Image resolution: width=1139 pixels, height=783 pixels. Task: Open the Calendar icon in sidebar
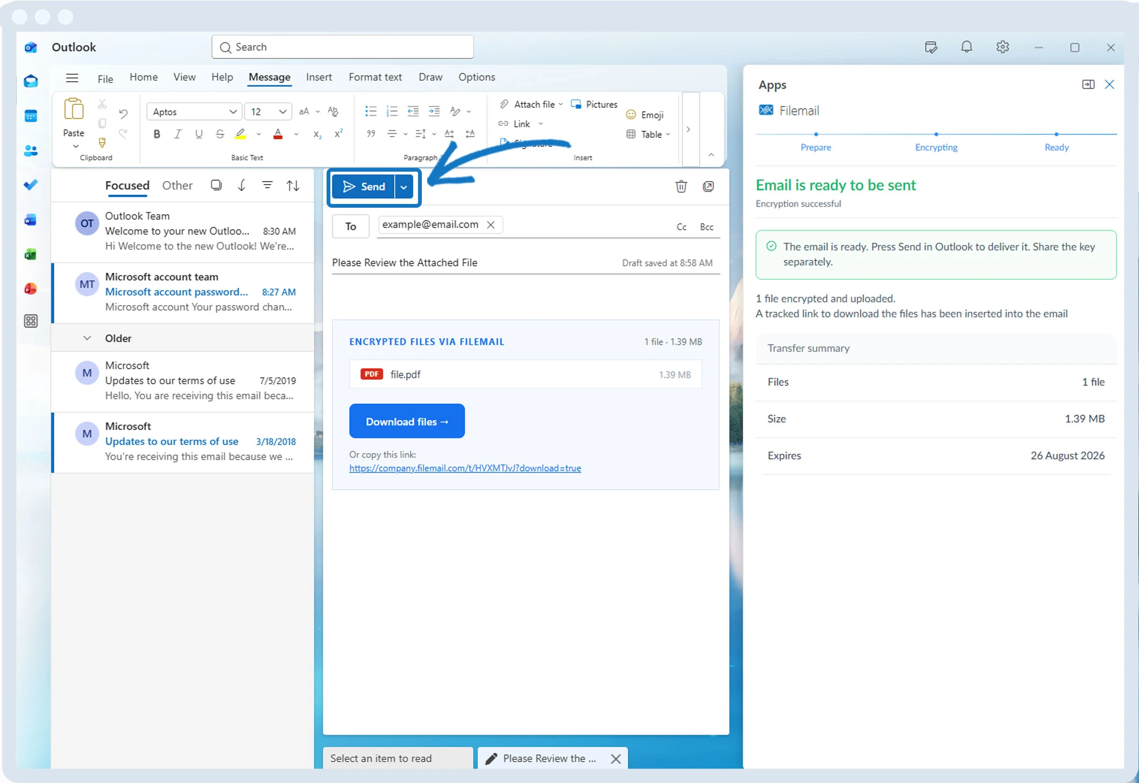coord(31,116)
